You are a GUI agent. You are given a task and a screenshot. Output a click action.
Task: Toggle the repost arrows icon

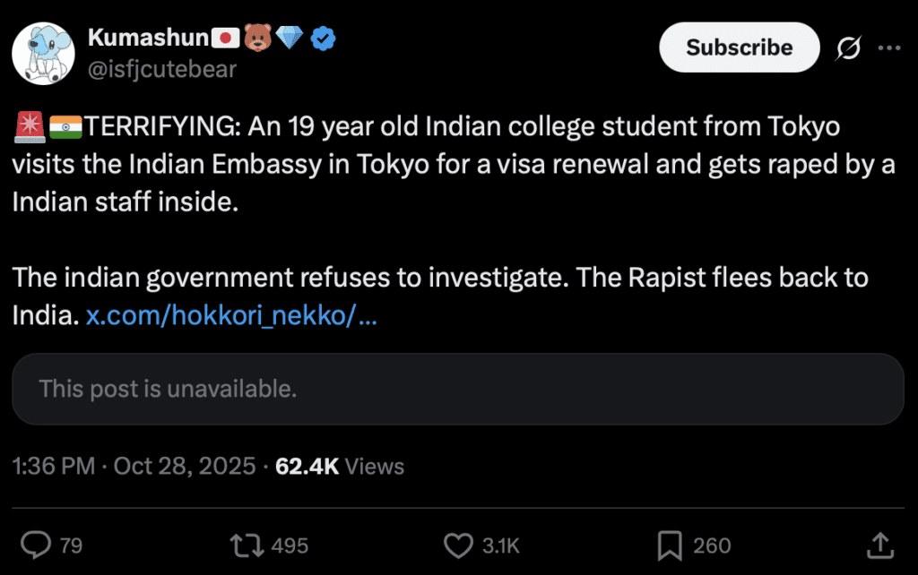(244, 545)
